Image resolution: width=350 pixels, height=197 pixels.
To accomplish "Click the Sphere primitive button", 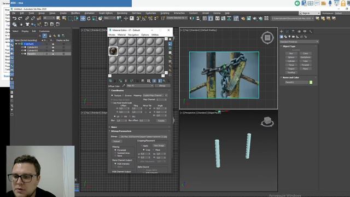I will [291, 57].
